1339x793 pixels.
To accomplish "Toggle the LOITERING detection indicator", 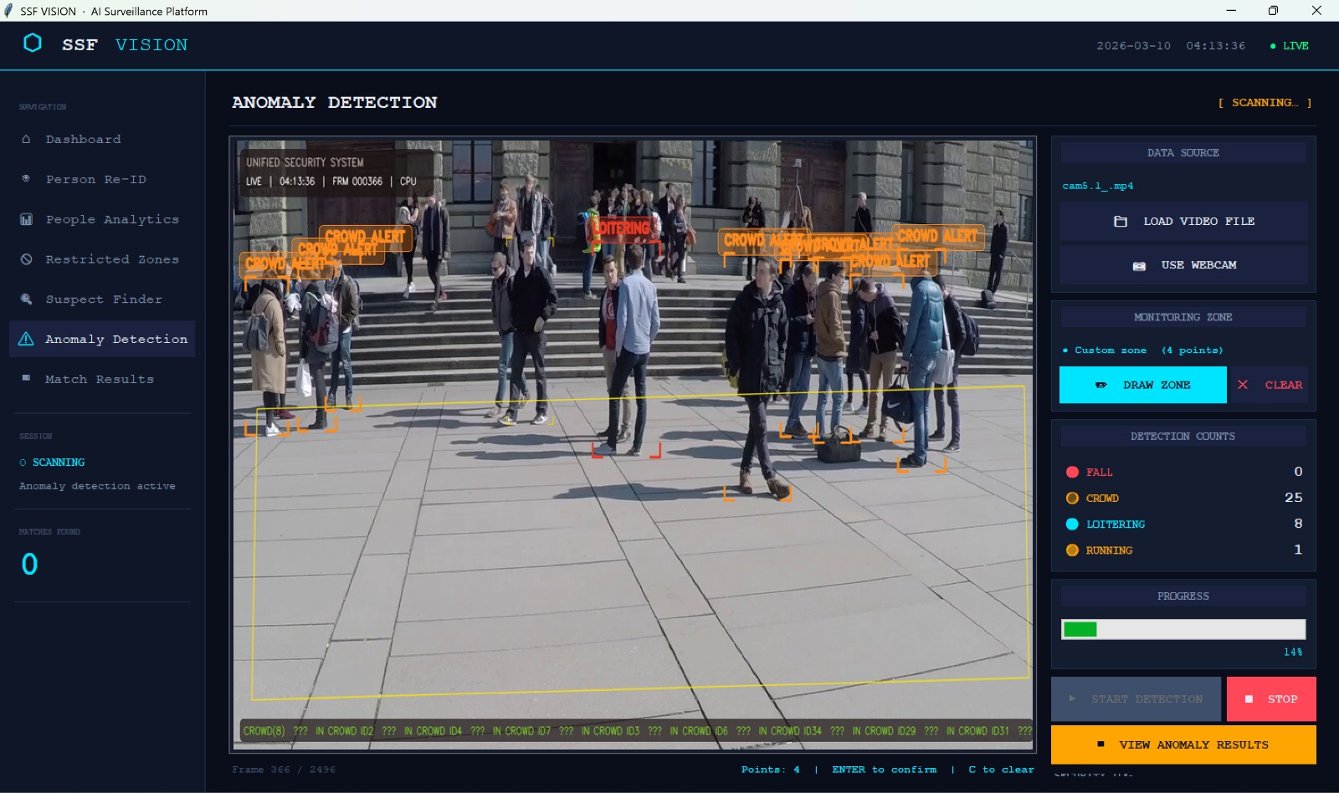I will [x=1072, y=524].
